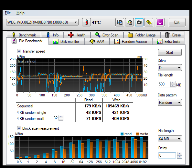Click the copy text to clipboard icon
192x168 pixels.
[120, 22]
